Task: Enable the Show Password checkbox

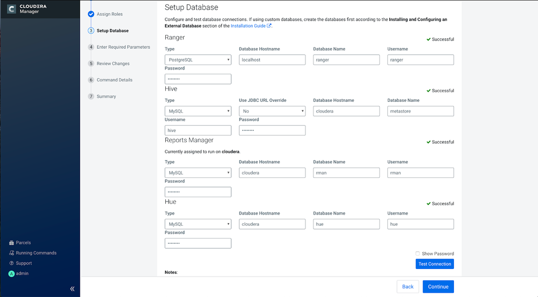Action: click(417, 254)
